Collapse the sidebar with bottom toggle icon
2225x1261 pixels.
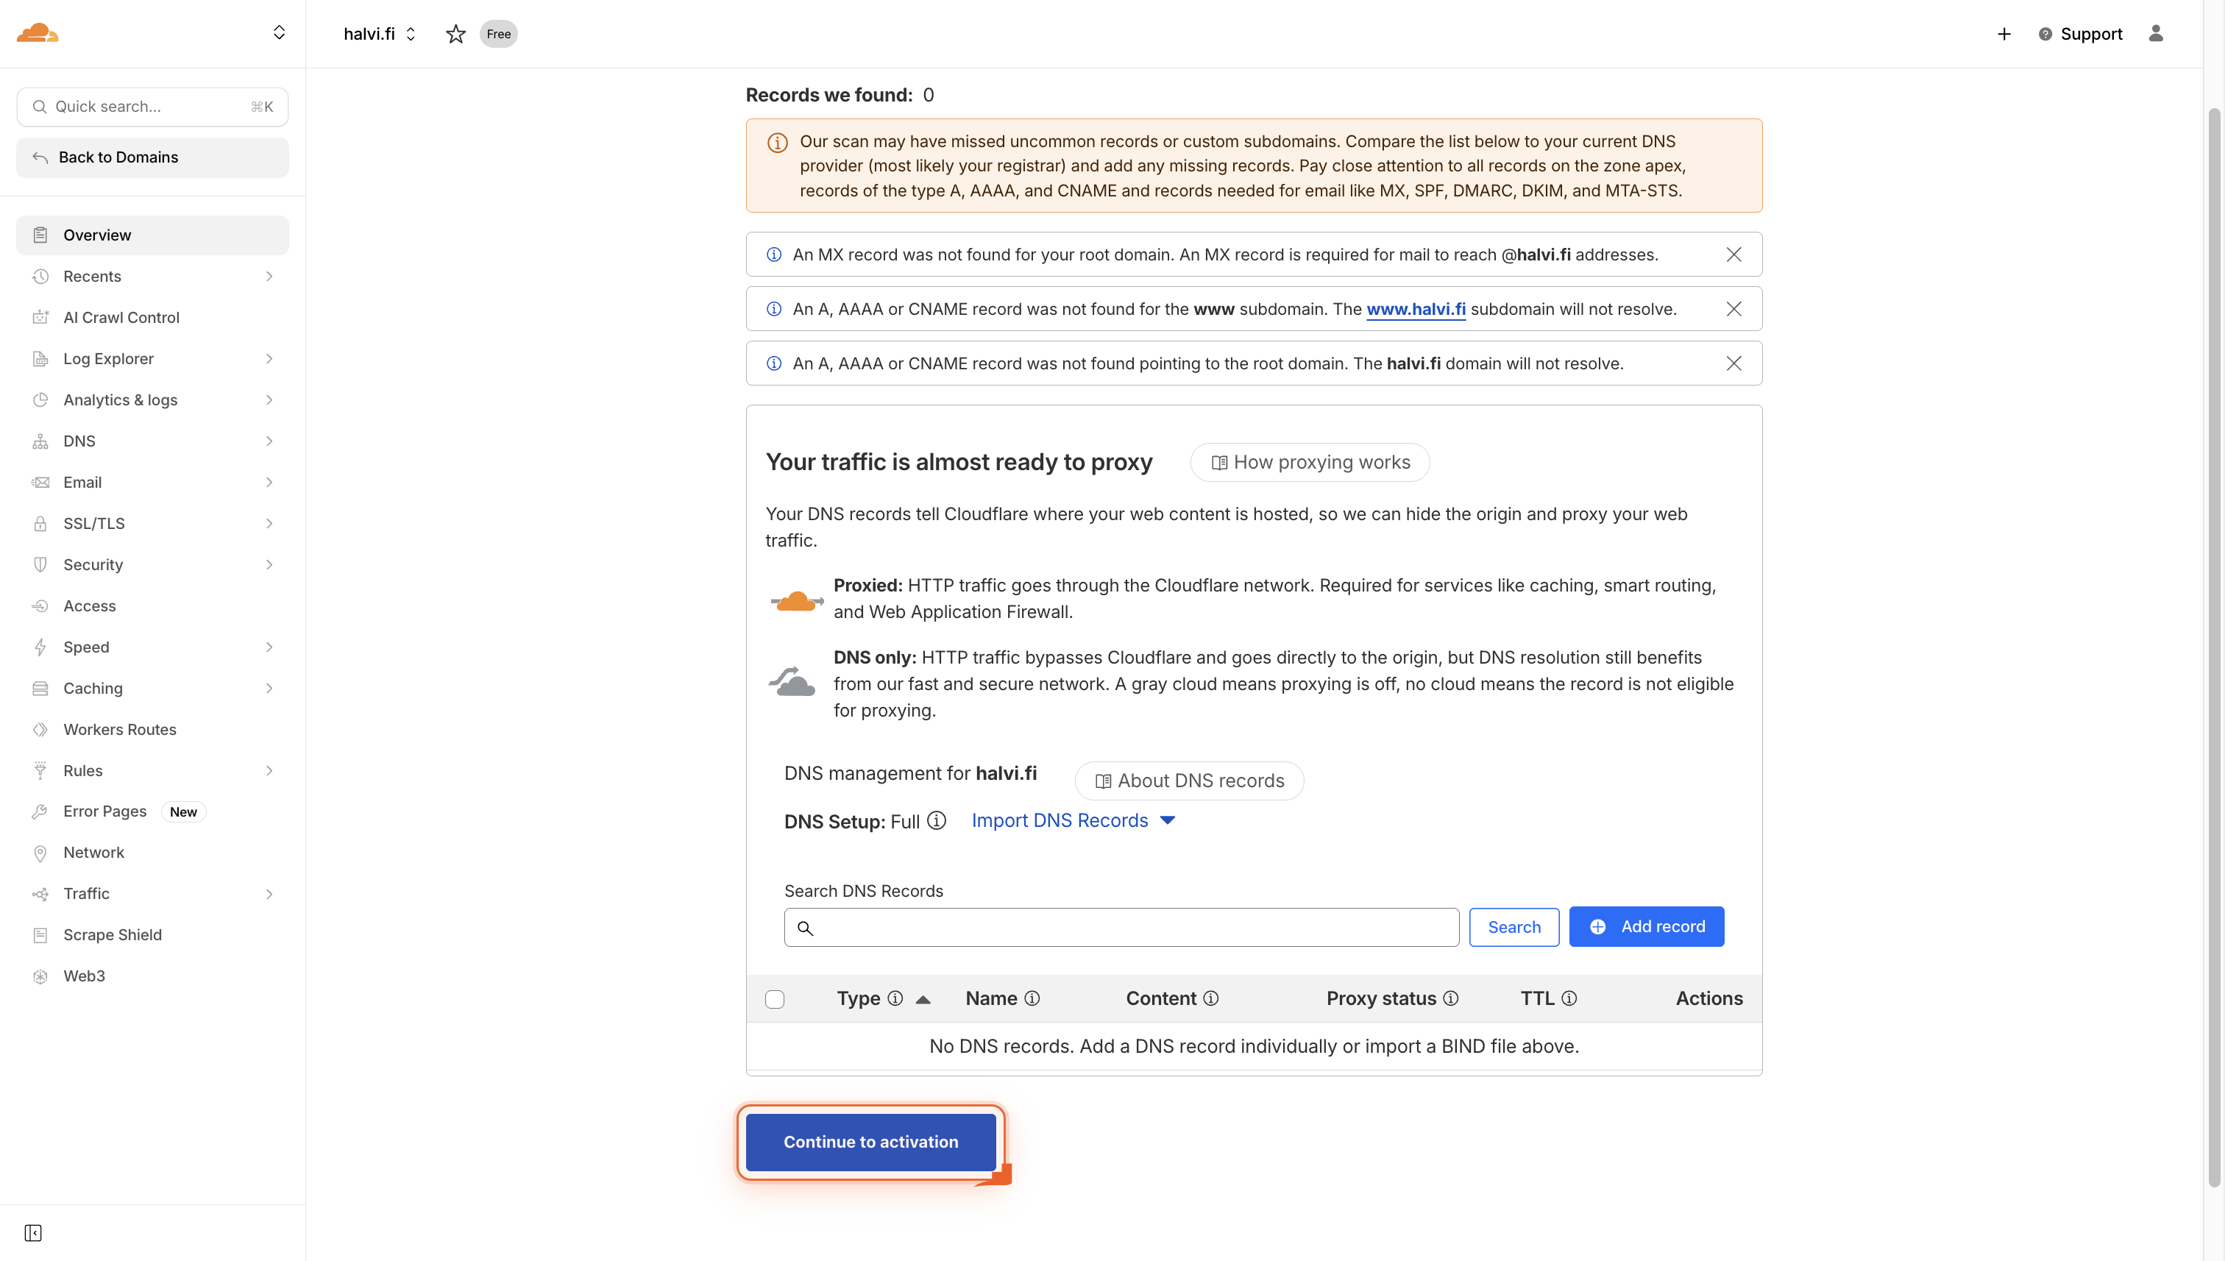pos(33,1232)
